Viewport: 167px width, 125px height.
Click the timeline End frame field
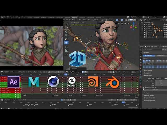point(133,100)
